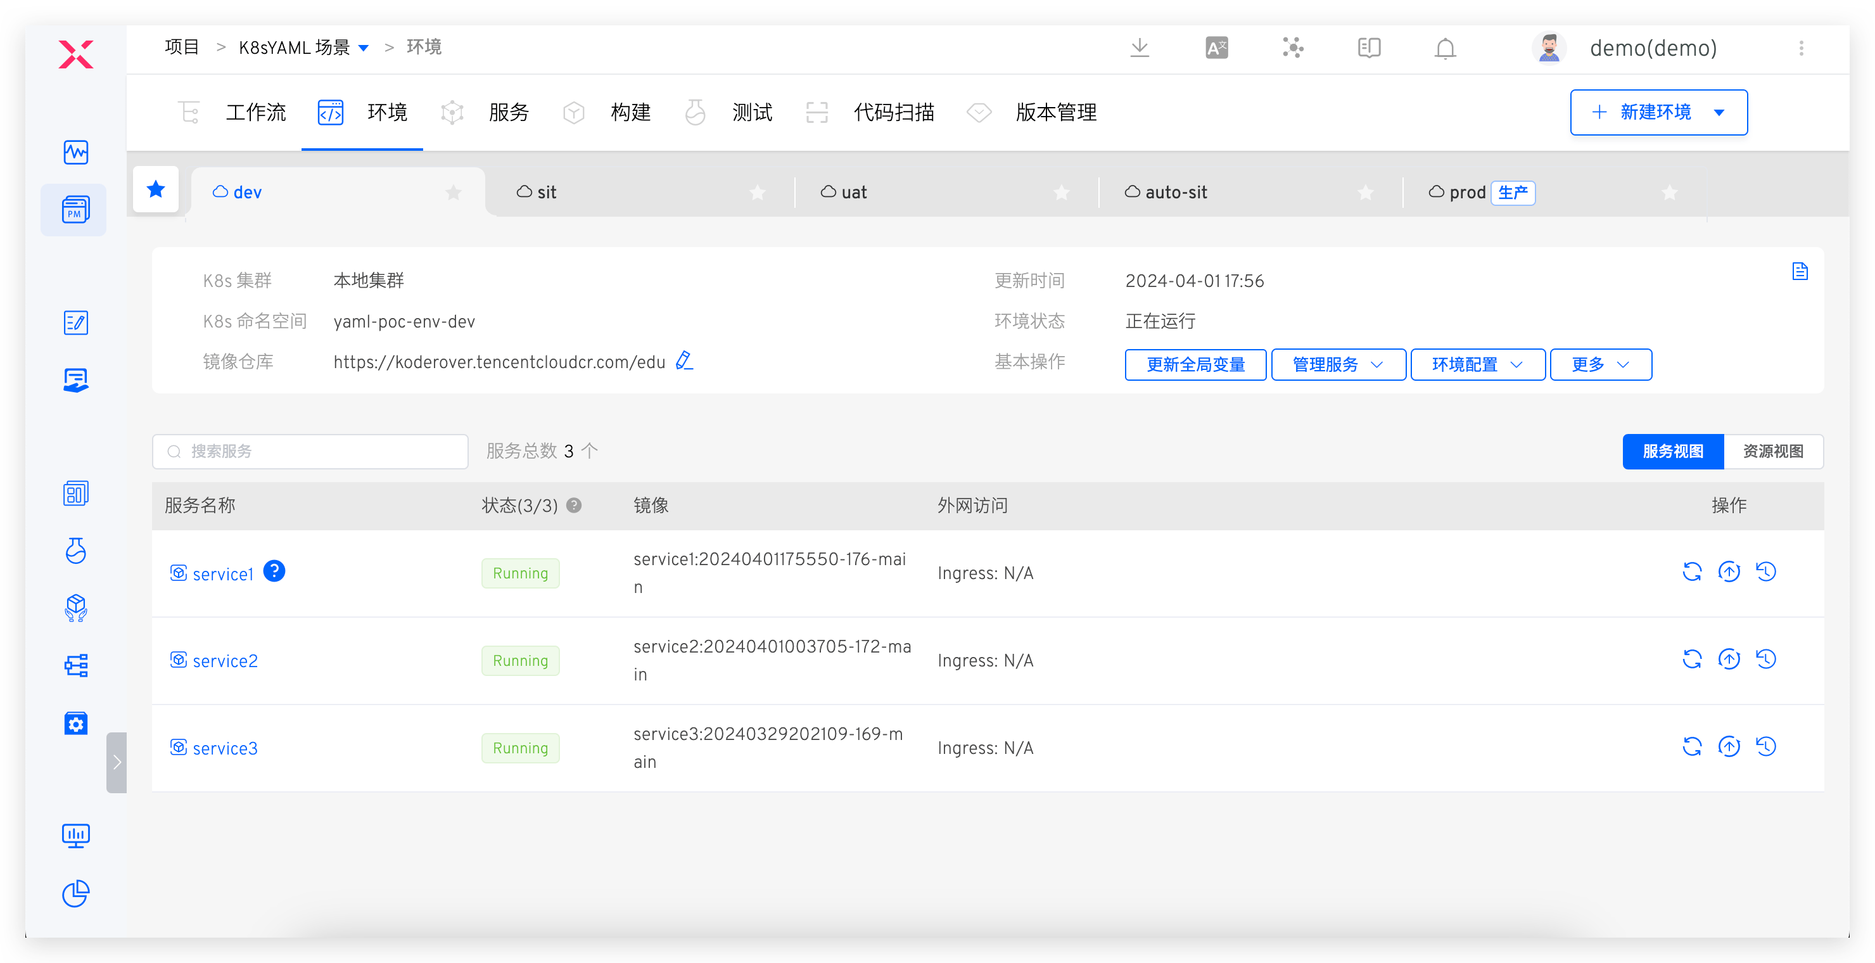
Task: Click the language translate icon
Action: [1216, 49]
